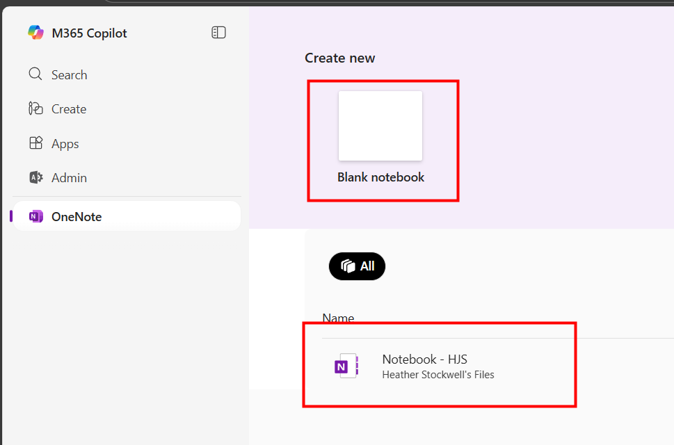Viewport: 674px width, 445px height.
Task: Click the OneNote file icon beside Notebook - HJS
Action: (x=346, y=366)
